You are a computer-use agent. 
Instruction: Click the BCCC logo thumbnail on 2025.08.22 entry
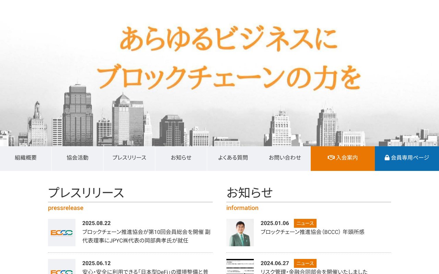pos(61,232)
